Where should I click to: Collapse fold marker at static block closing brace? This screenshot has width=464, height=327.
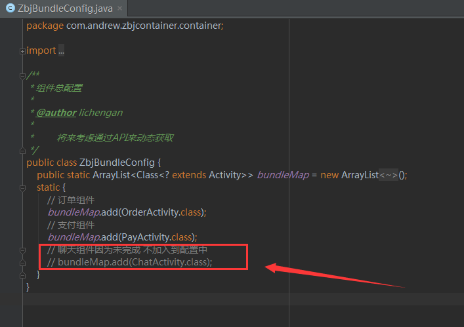click(x=22, y=275)
